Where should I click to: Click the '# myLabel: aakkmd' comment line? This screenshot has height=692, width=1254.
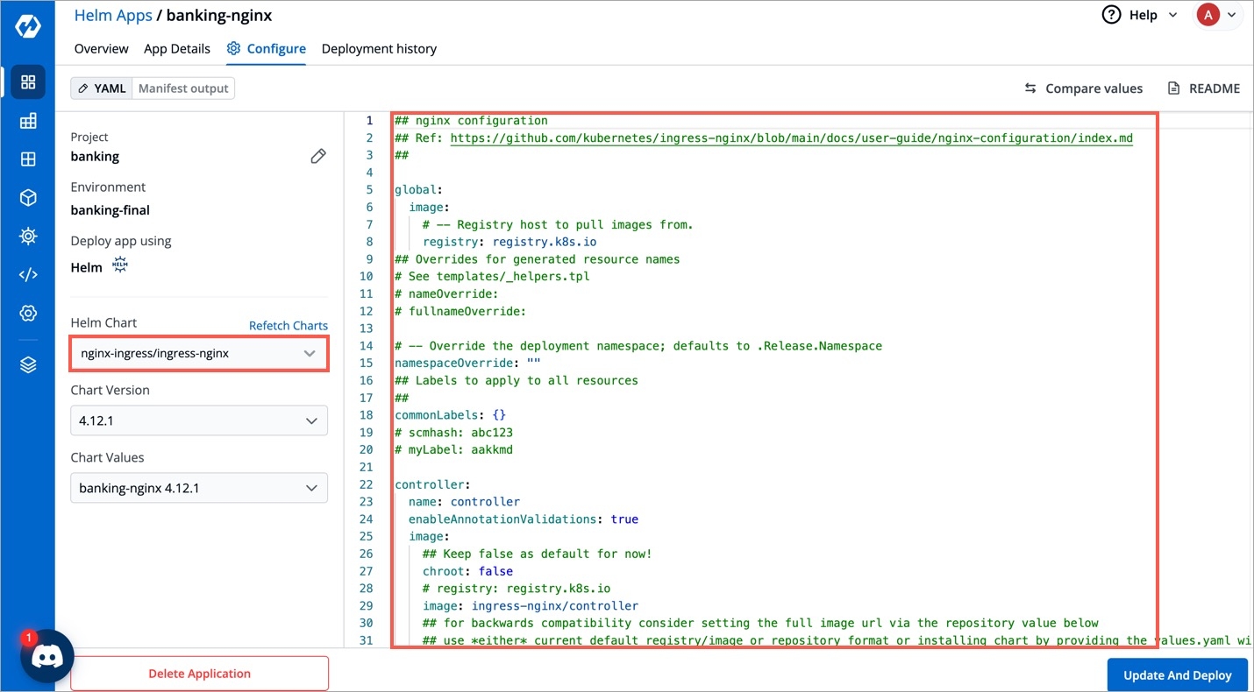(x=453, y=449)
